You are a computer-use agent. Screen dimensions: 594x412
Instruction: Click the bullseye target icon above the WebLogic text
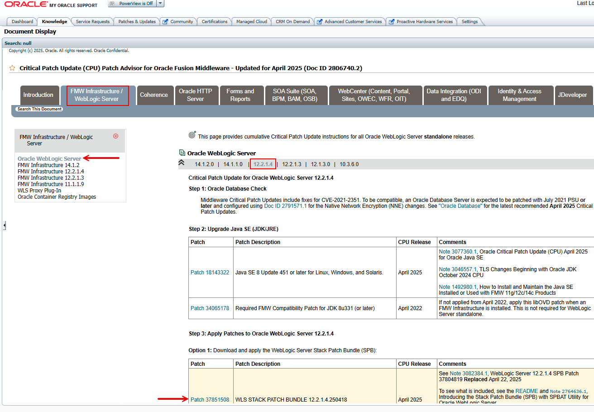point(192,134)
